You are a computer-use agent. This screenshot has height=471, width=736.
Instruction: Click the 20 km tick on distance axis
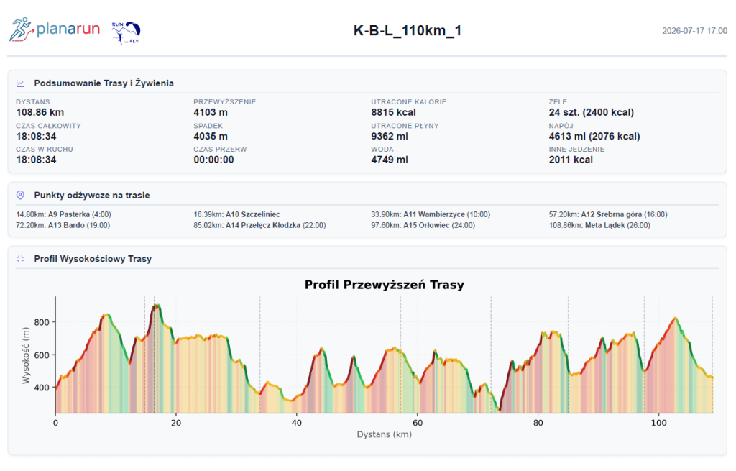[x=176, y=423]
